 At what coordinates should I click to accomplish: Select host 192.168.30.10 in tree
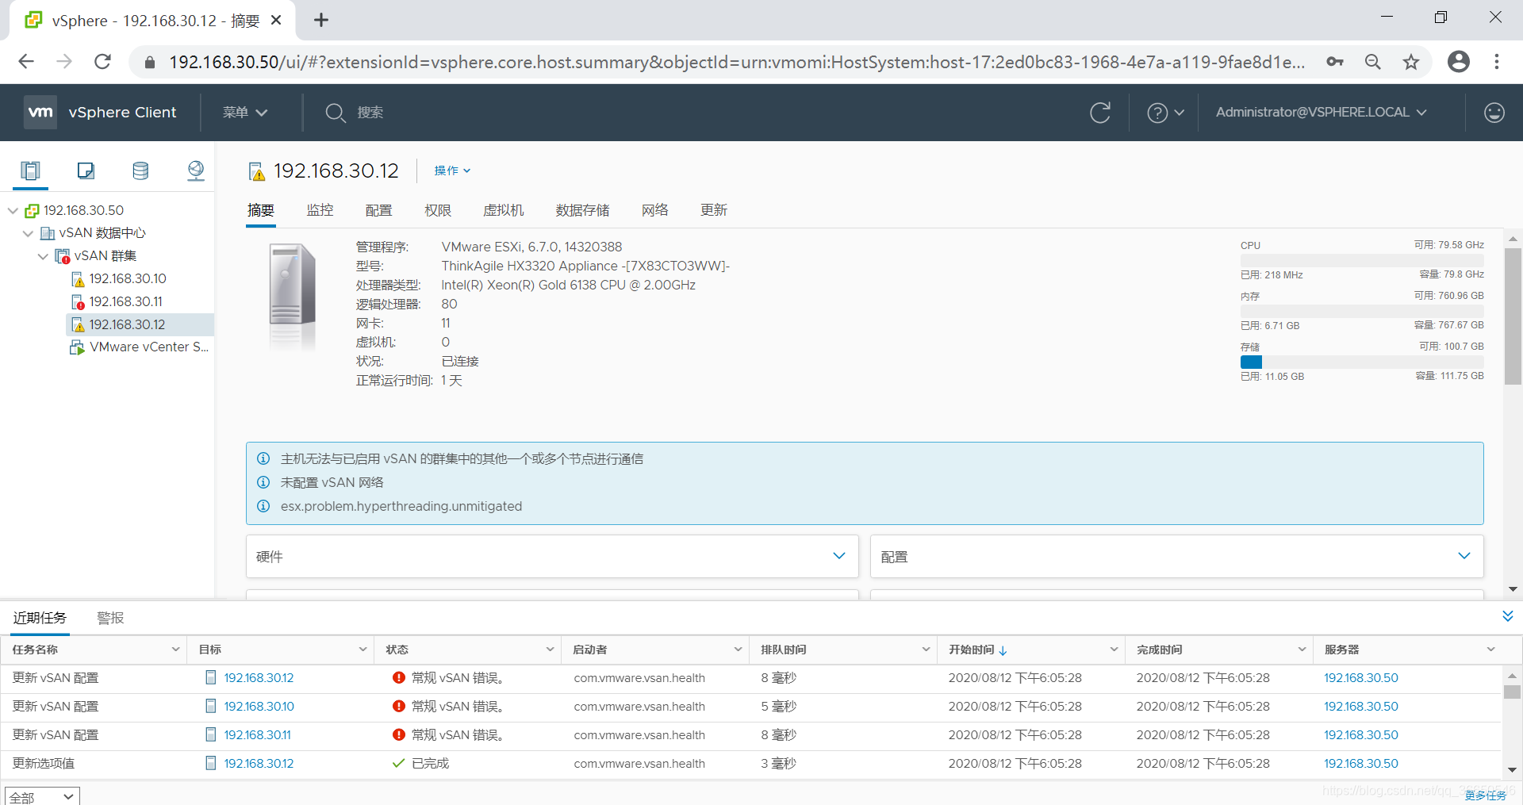tap(128, 279)
